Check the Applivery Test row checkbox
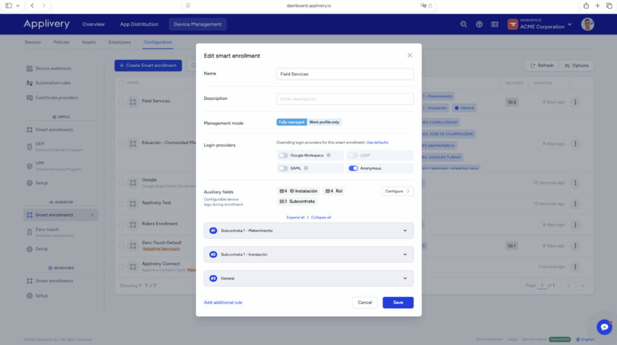The height and width of the screenshot is (345, 617). click(121, 204)
